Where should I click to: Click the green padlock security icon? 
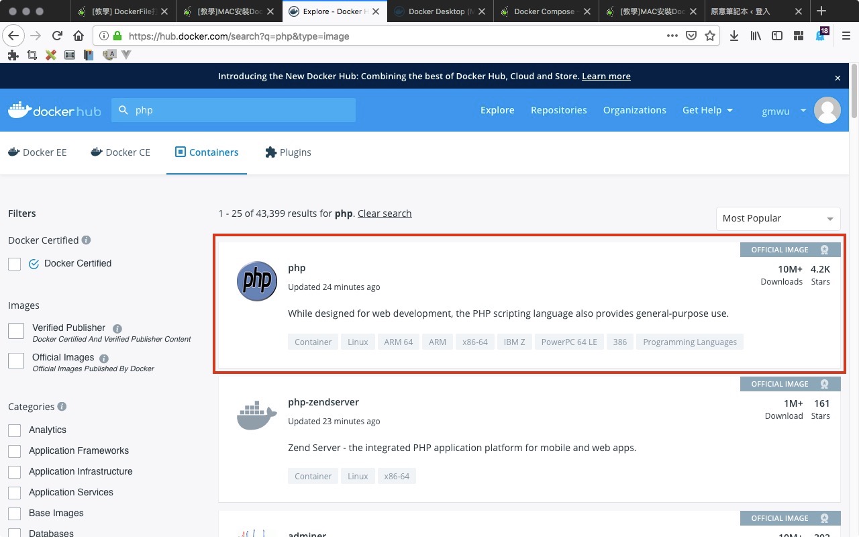pos(117,36)
